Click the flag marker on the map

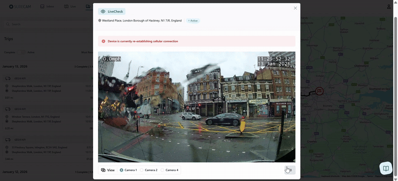[x=319, y=91]
